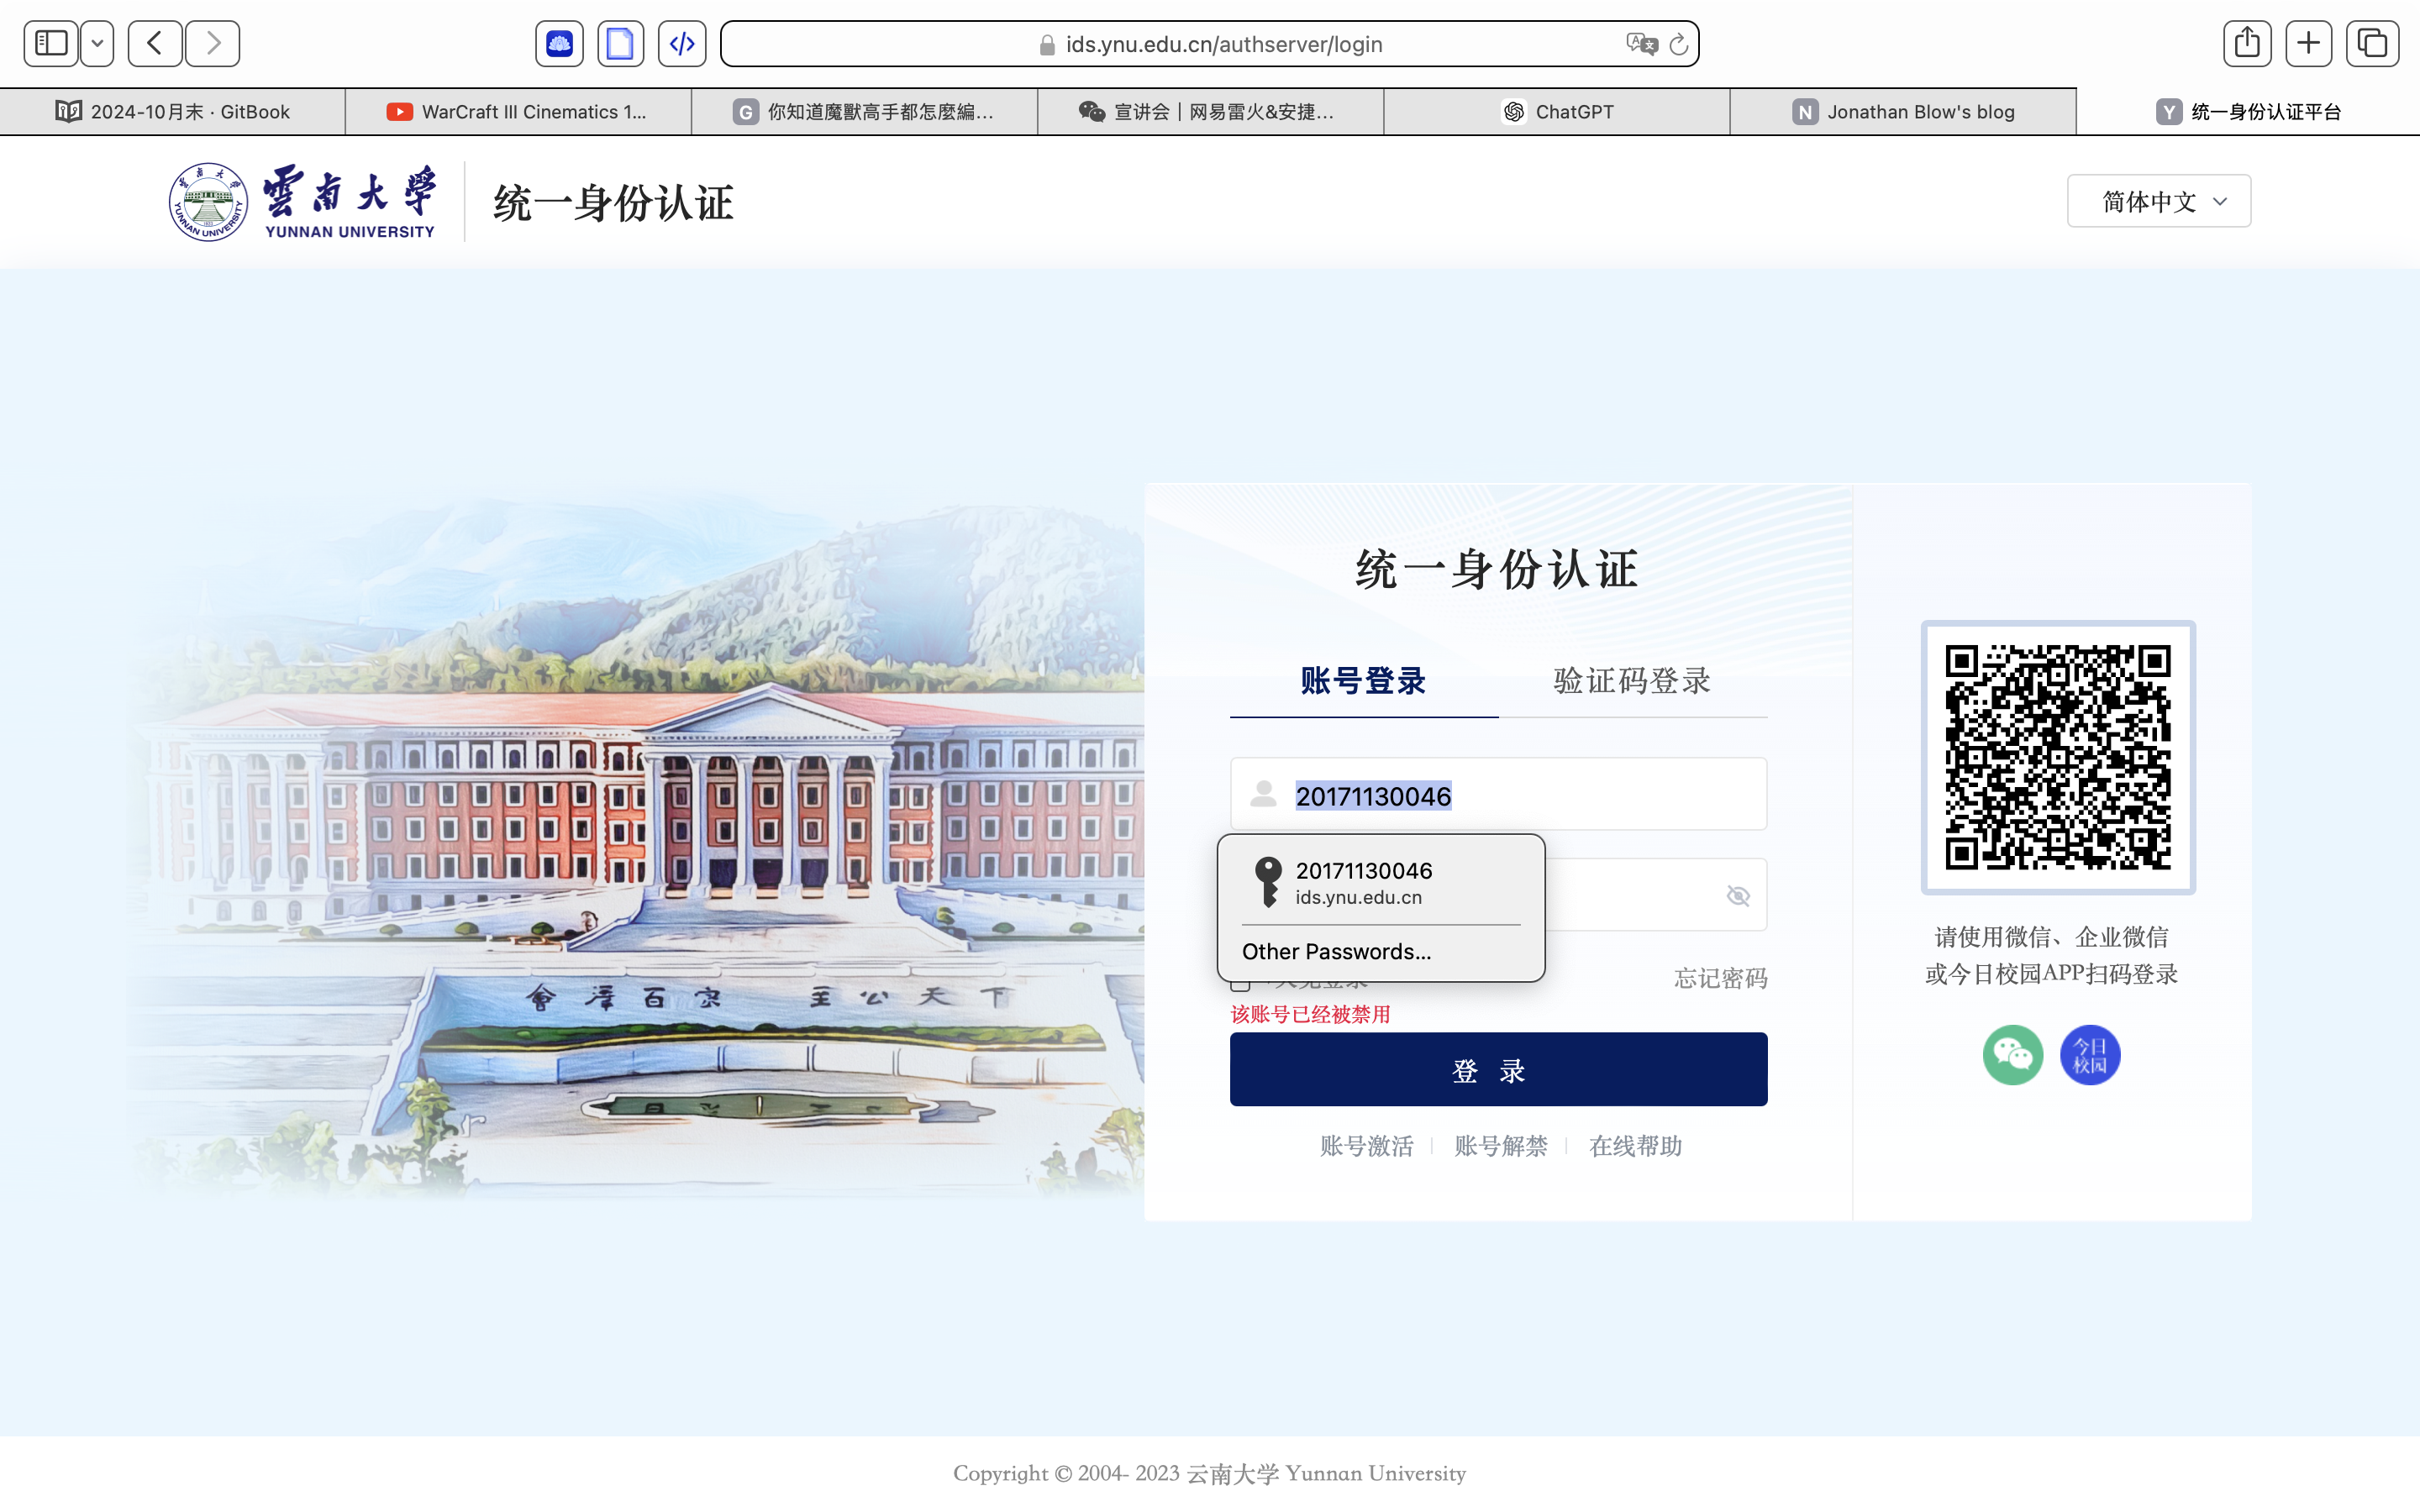Open the Share button in toolbar

2247,43
